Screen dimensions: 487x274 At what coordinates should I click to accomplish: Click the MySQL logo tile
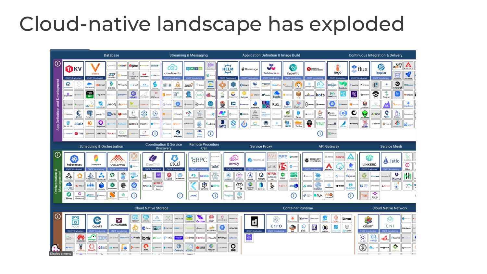click(90, 105)
